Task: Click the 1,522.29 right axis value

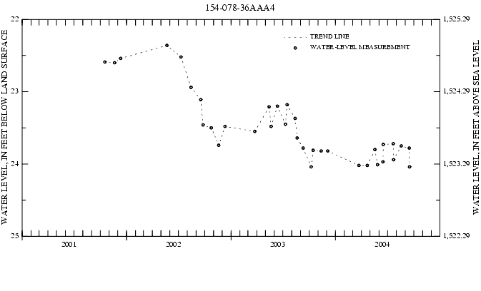Action: [x=456, y=235]
